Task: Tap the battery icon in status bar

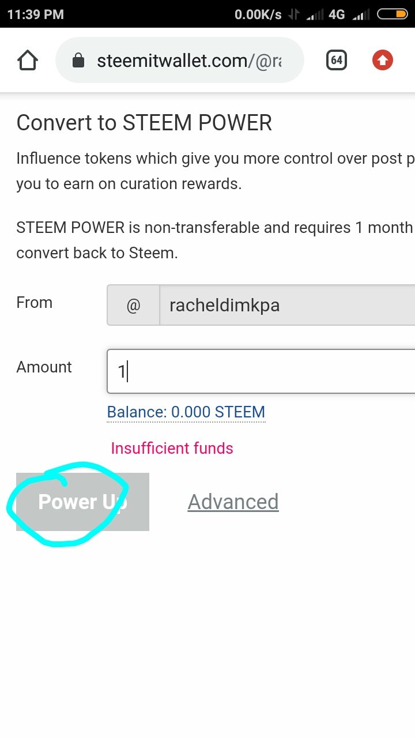Action: pos(392,14)
